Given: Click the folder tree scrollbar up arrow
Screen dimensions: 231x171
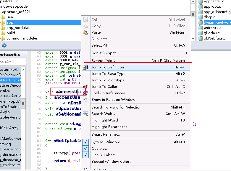Looking at the screenshot, I should (193, 1).
